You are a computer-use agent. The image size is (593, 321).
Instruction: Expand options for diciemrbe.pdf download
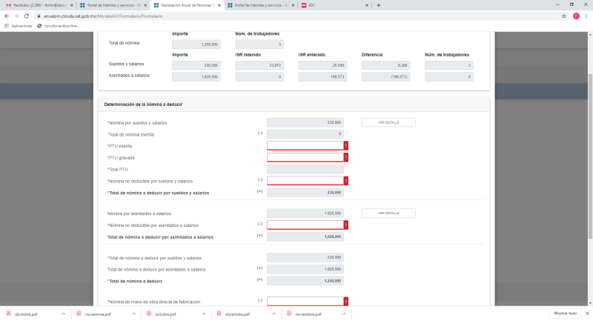274,314
